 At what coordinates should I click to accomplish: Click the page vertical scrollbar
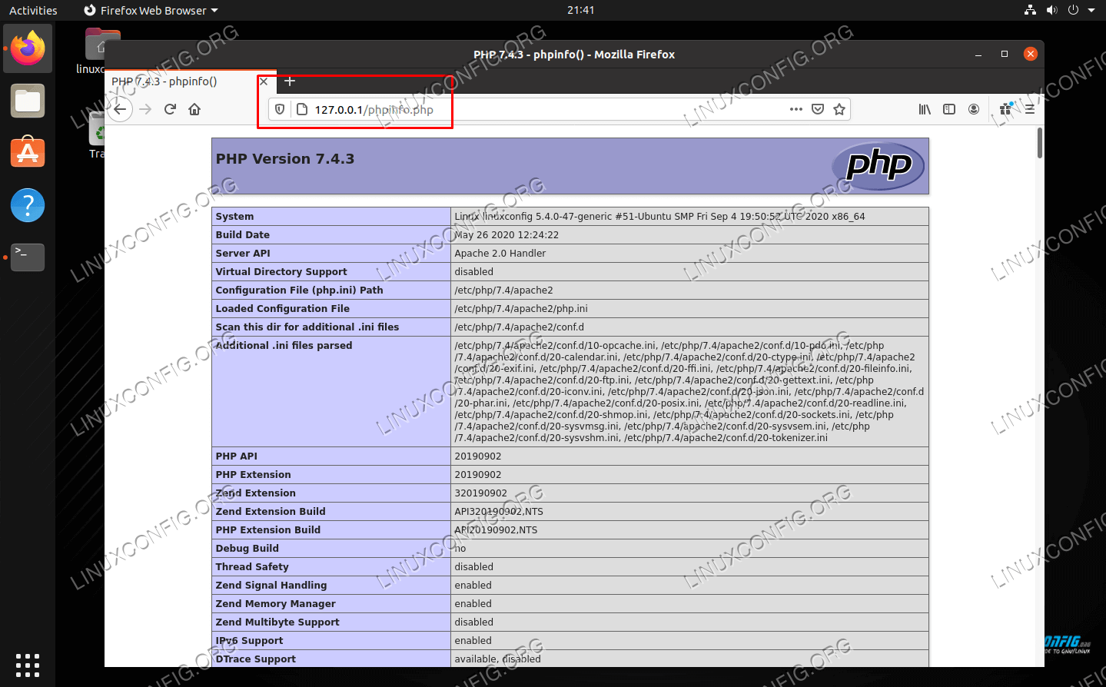click(x=1040, y=143)
